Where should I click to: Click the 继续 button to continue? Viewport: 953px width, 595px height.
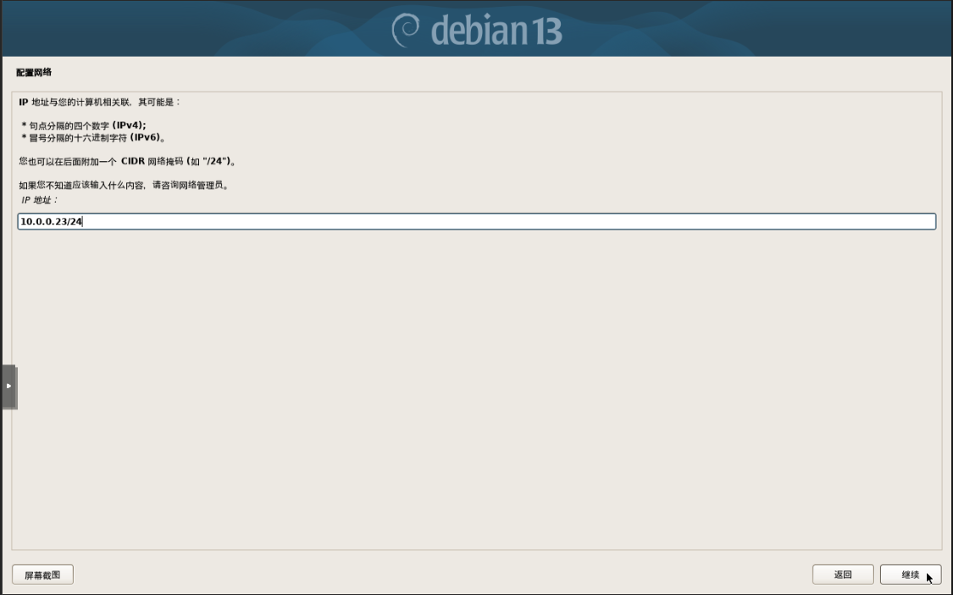pos(910,575)
